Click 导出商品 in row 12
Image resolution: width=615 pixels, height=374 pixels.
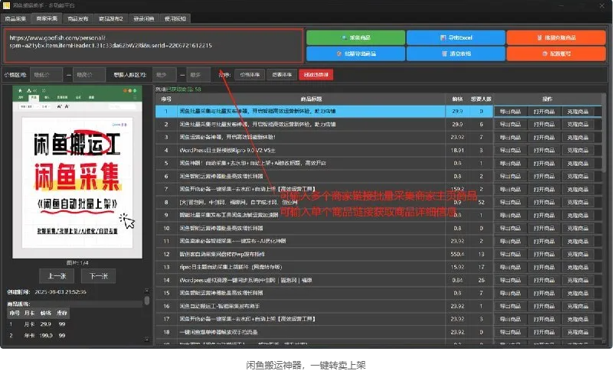point(510,254)
